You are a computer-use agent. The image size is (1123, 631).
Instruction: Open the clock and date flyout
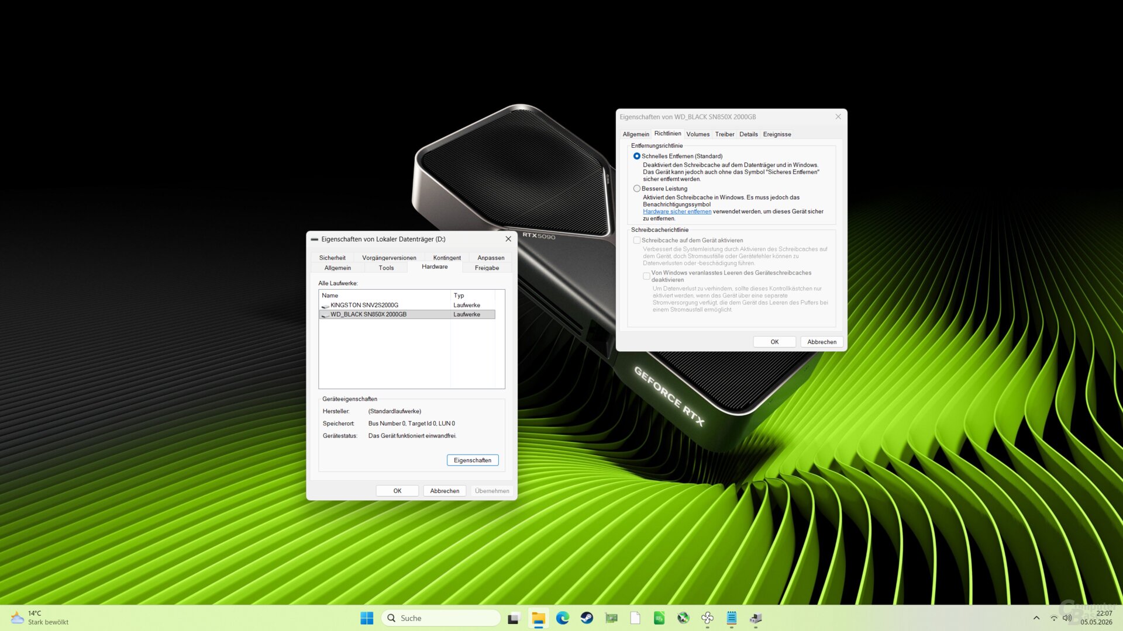1096,618
